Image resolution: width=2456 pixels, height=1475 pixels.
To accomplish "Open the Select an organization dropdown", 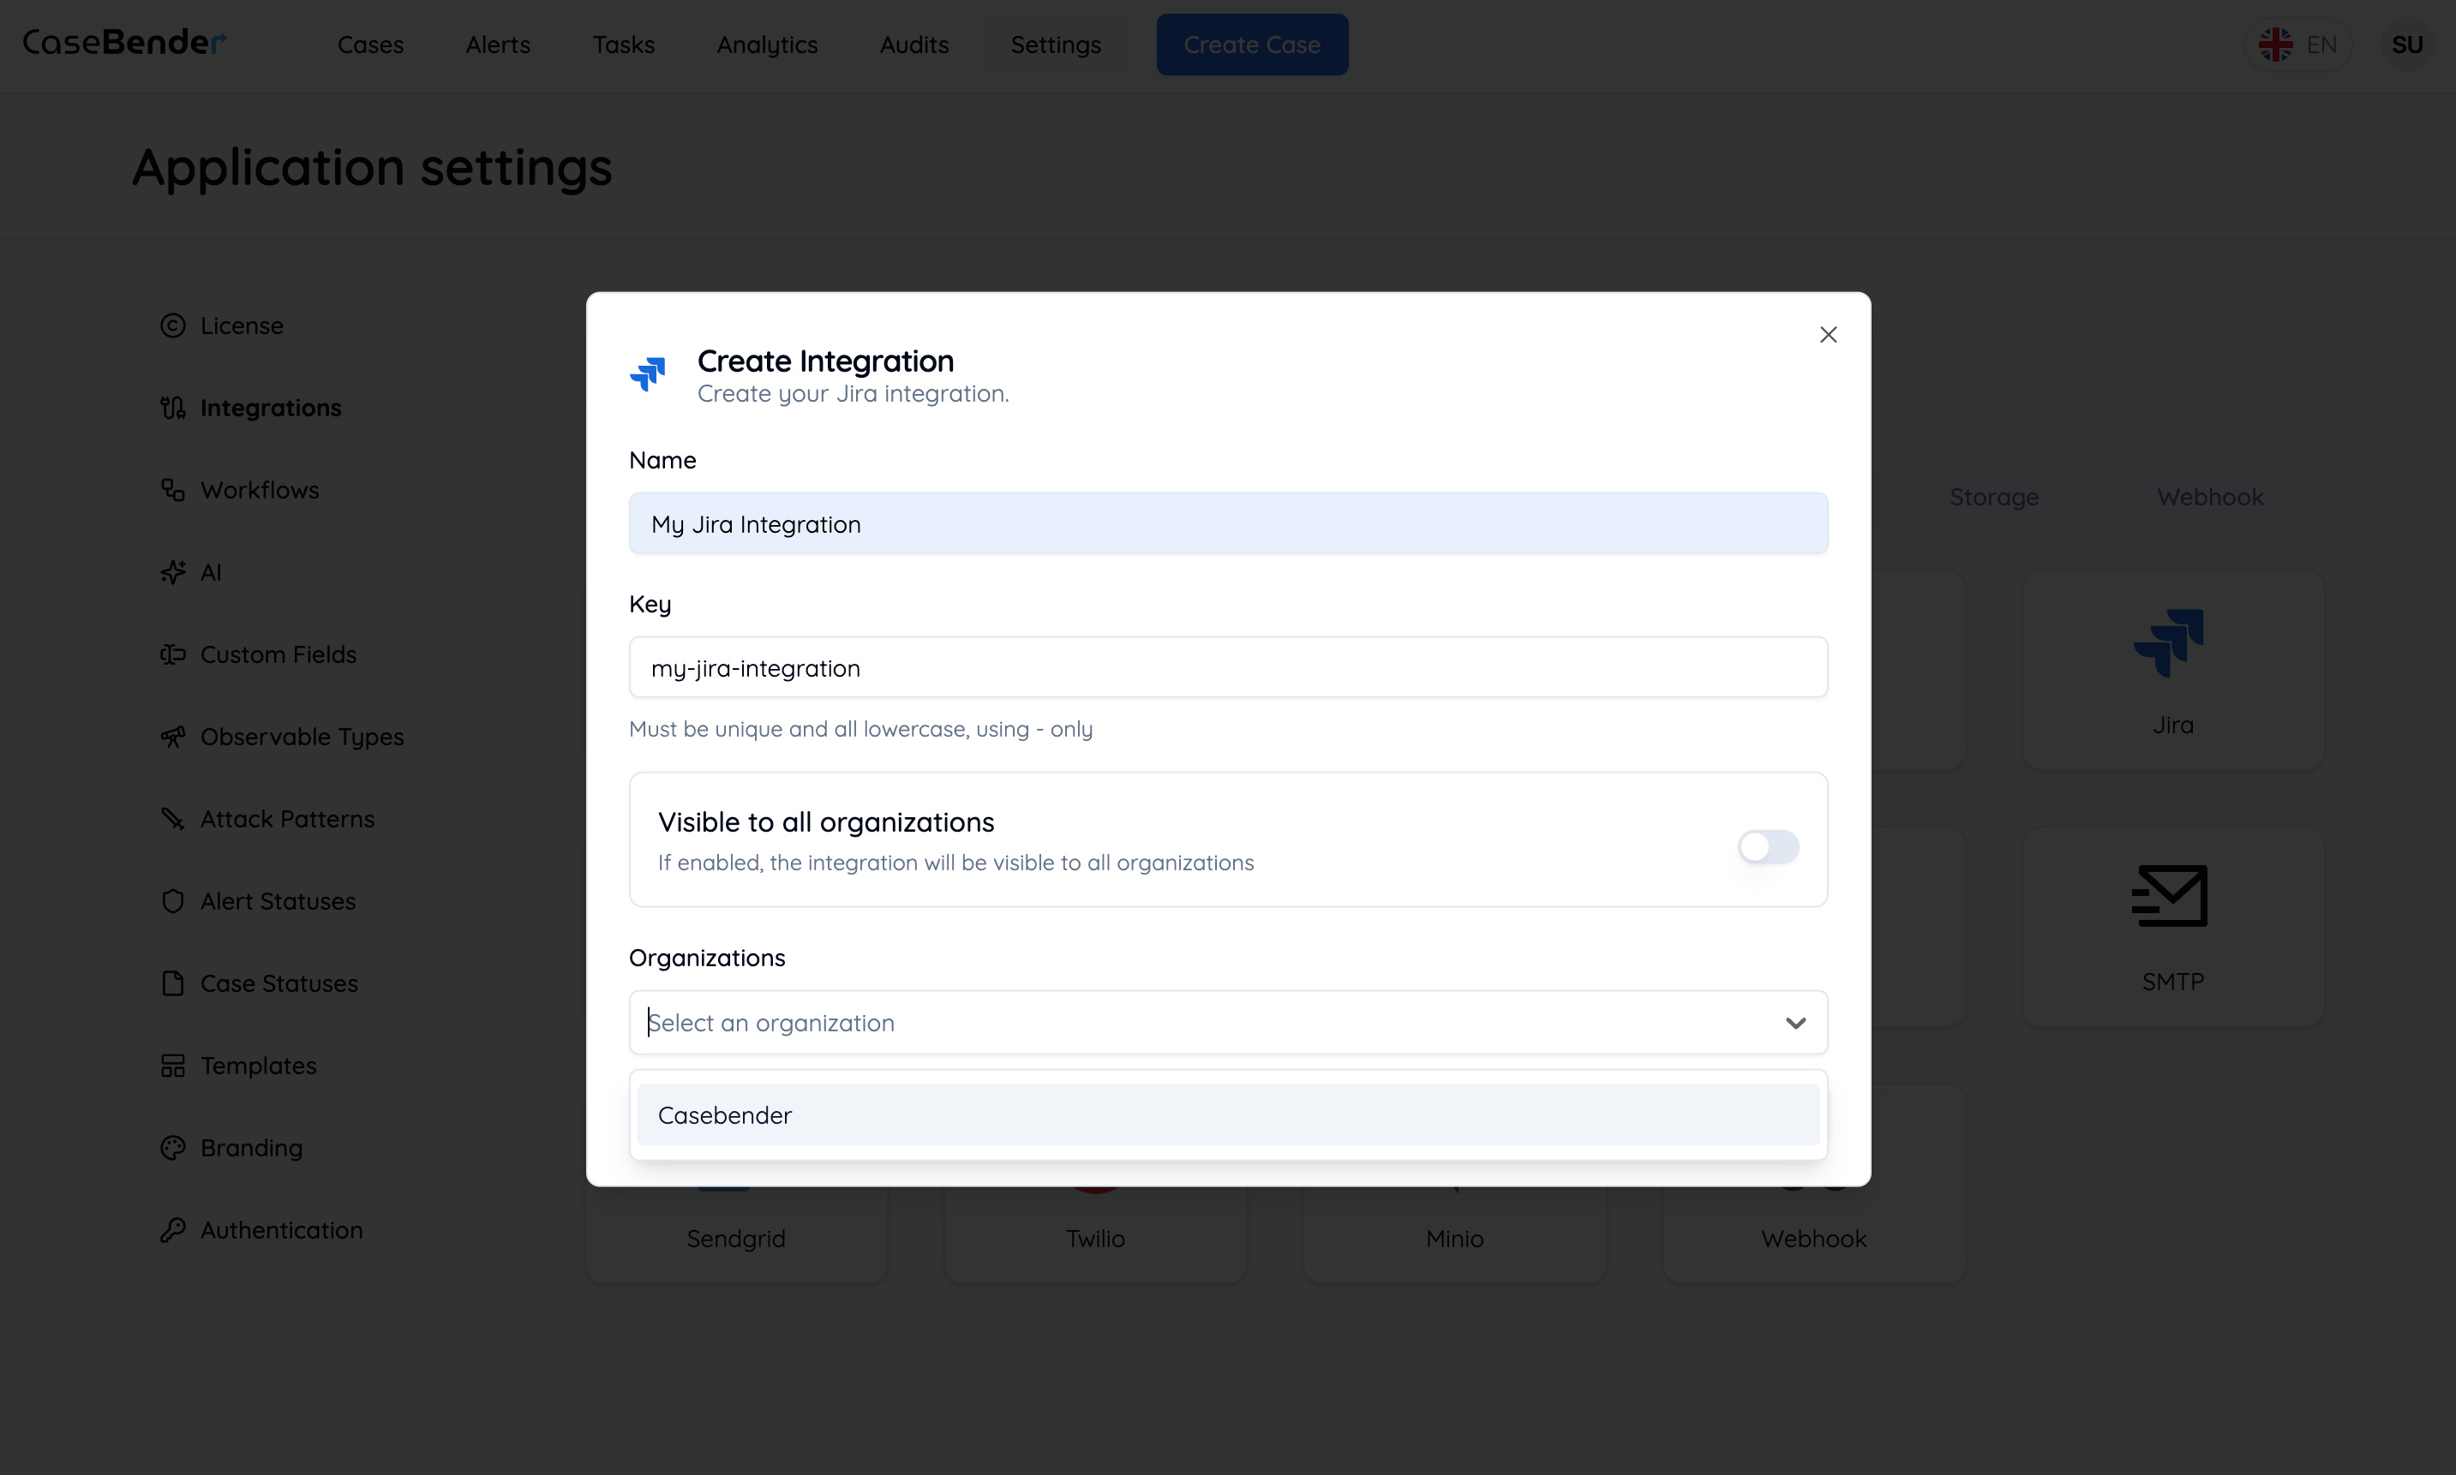I will tap(1226, 1022).
